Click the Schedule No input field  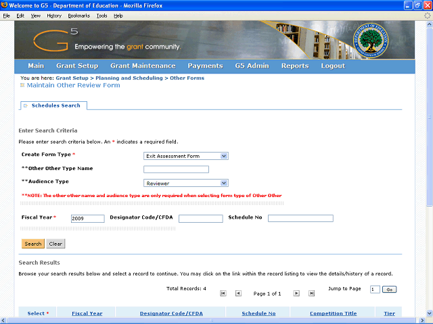point(300,219)
